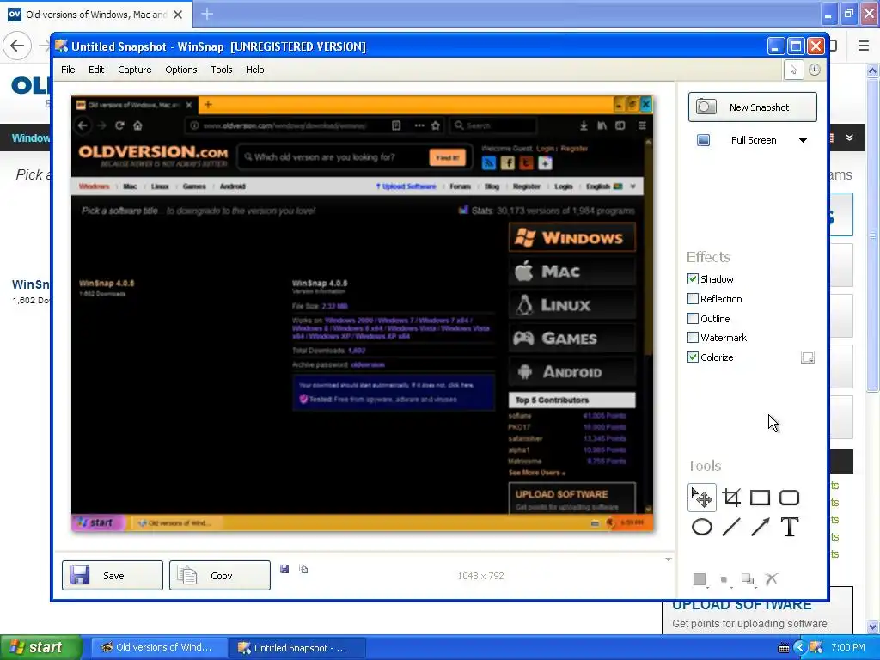Open the fill color picker square

pyautogui.click(x=700, y=579)
